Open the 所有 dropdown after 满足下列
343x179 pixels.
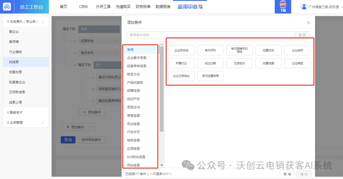99,29
